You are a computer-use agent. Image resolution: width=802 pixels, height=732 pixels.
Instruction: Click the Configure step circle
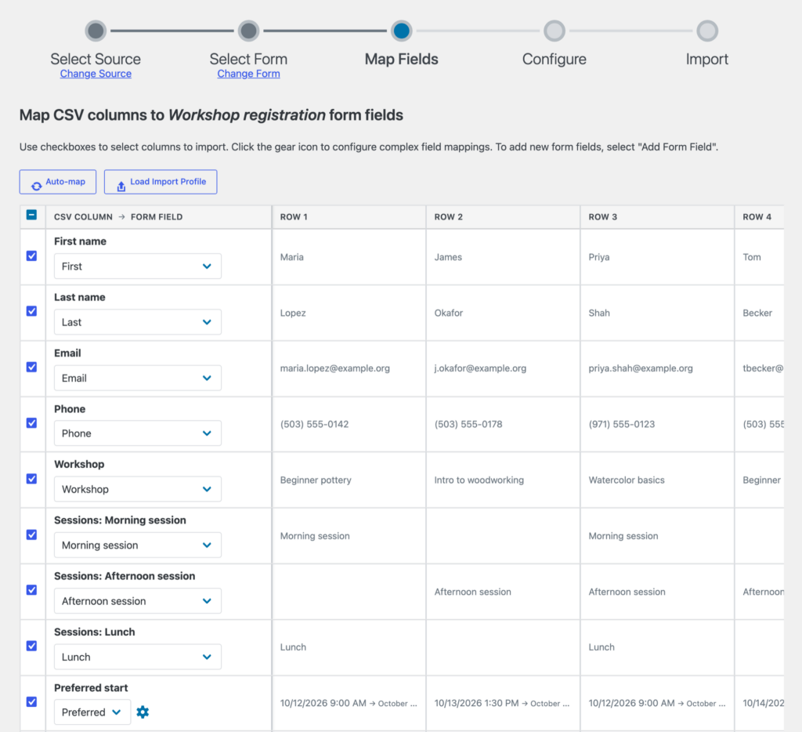click(x=555, y=31)
